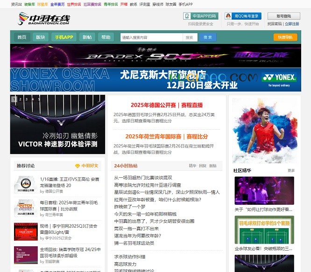Viewport: 311px width, 272px height.
Task: Open the Yonex Osaka Showroom banner
Action: pyautogui.click(x=155, y=80)
